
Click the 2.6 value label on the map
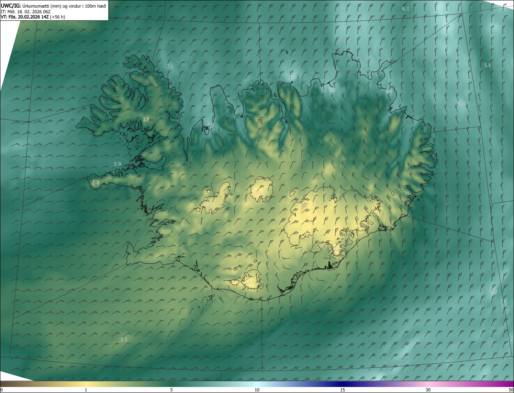tap(96, 183)
